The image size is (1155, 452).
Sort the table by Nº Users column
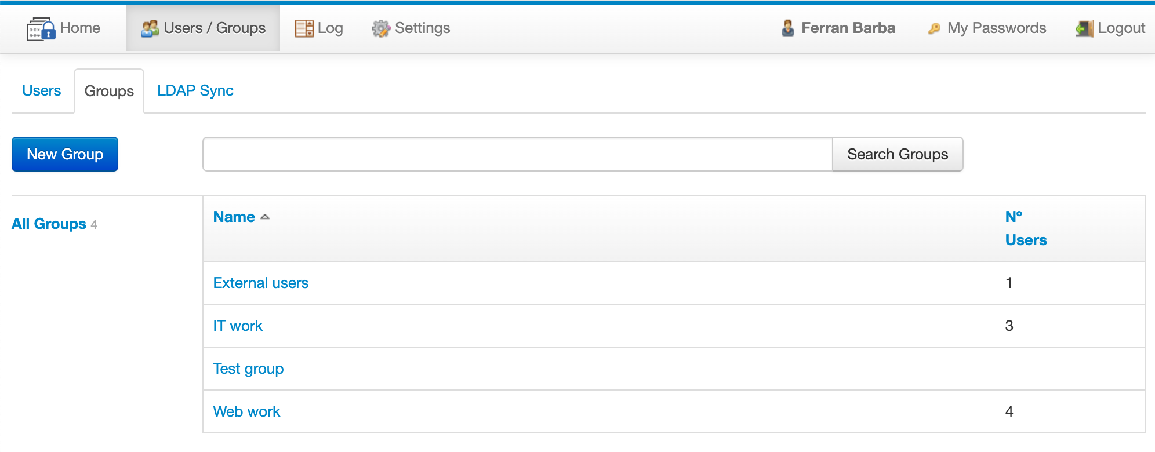click(1026, 228)
